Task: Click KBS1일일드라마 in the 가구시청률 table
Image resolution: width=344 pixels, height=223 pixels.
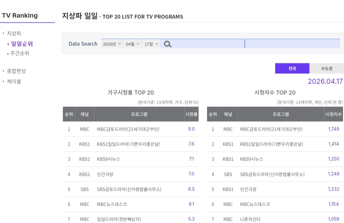Action: coord(129,144)
